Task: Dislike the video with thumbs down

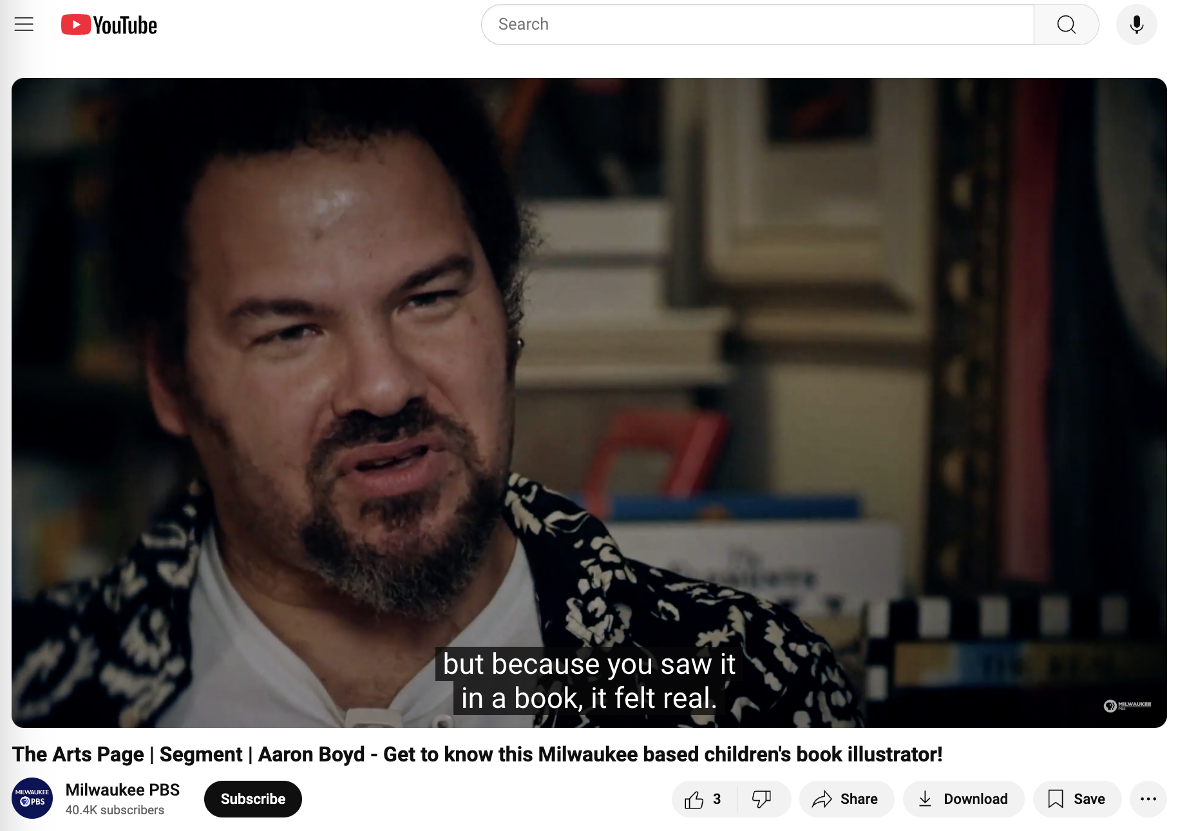Action: coord(763,799)
